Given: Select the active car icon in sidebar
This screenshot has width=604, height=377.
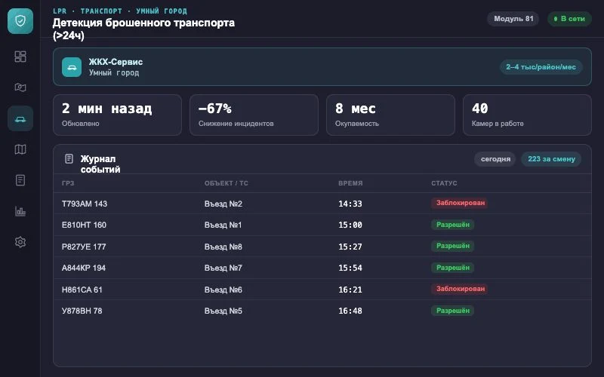Looking at the screenshot, I should coord(20,118).
